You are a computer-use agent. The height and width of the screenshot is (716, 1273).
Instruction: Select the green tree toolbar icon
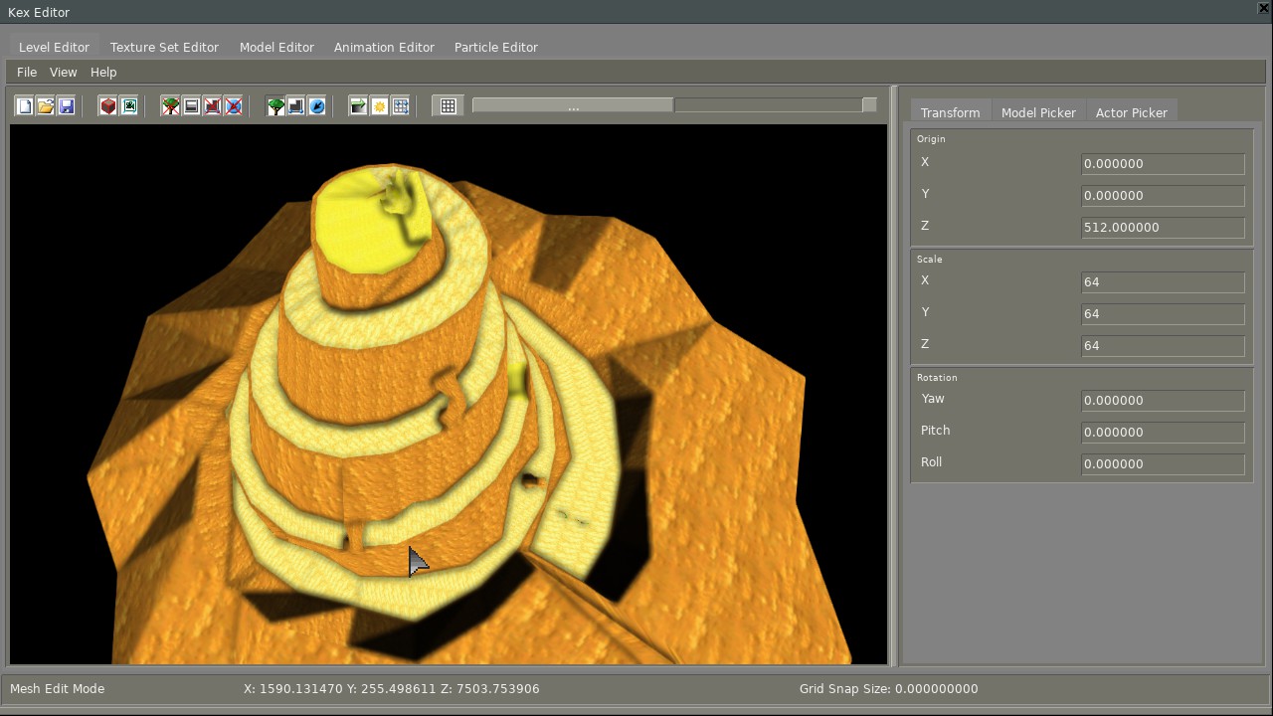click(275, 106)
